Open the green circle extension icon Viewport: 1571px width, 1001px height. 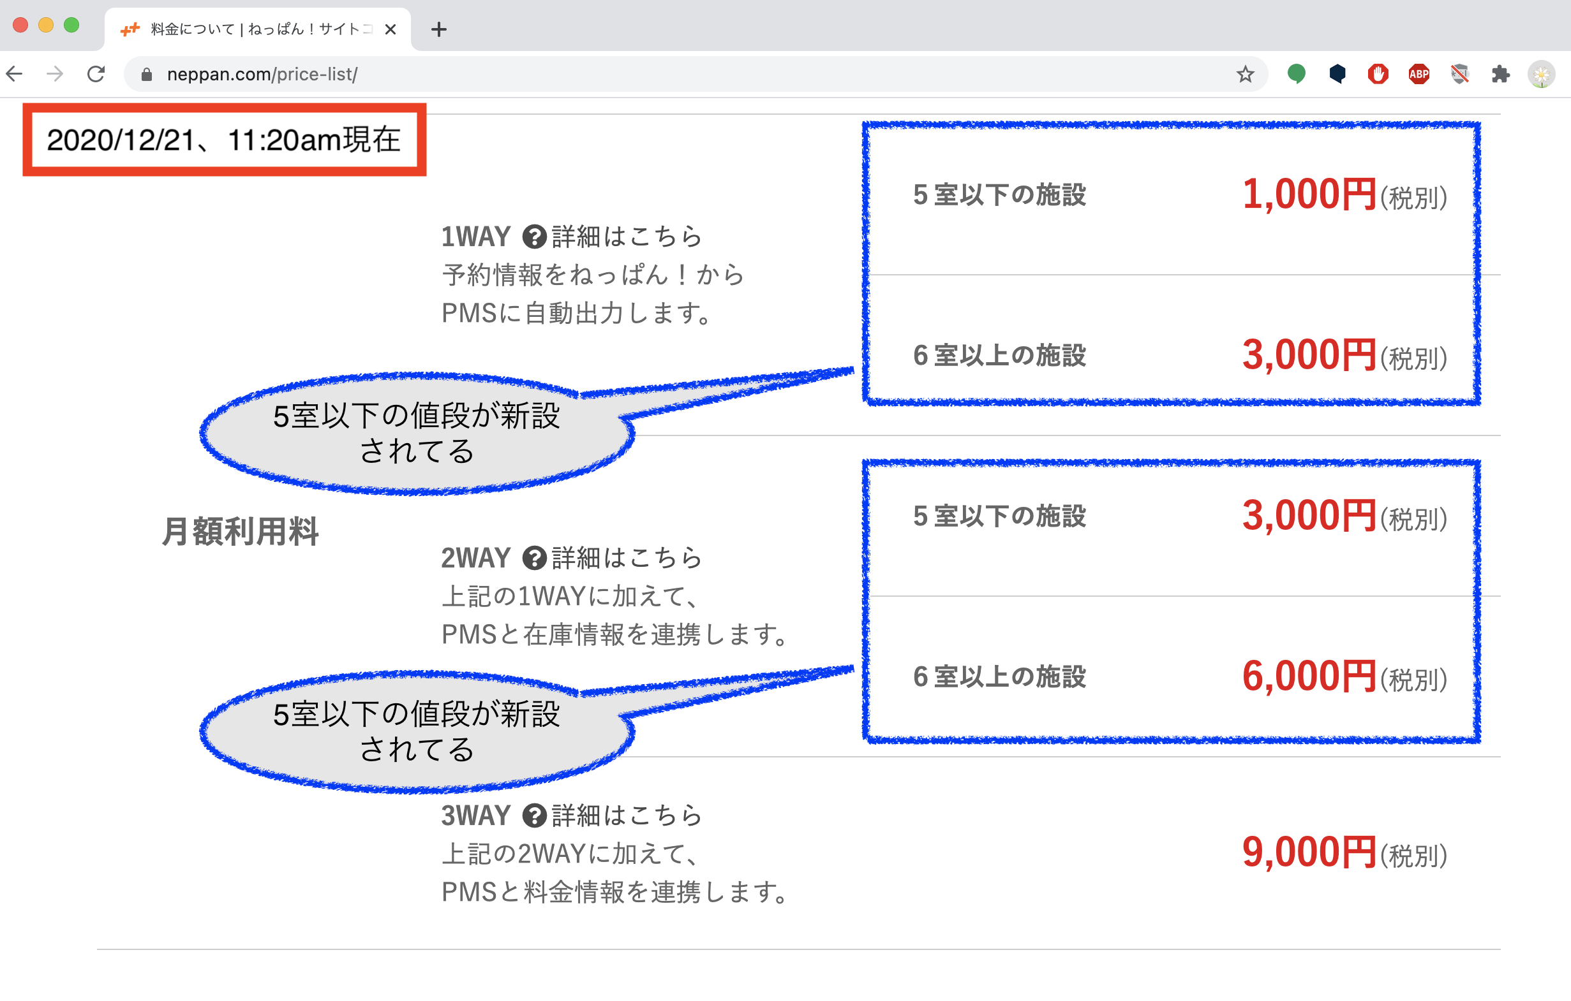[1297, 75]
